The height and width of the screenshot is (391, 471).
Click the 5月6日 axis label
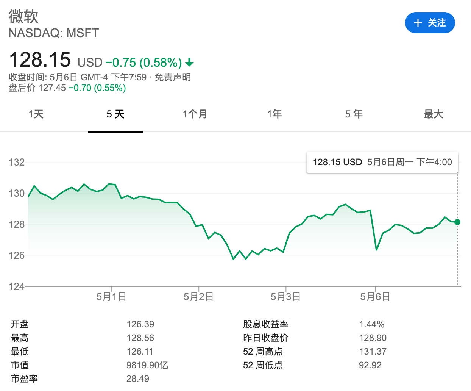tap(375, 297)
